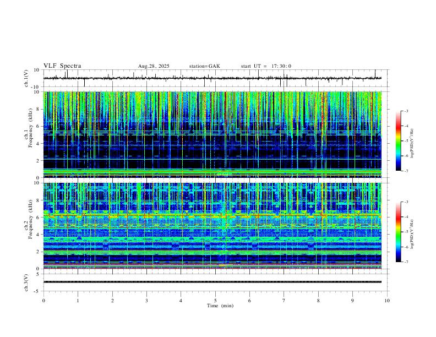Click the "station=GAK" header label

click(204, 66)
